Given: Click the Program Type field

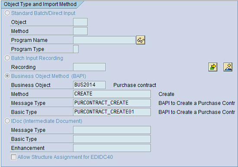Looking at the screenshot, I should pyautogui.click(x=76, y=49).
